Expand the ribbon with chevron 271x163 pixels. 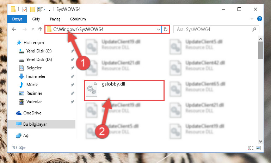(x=252, y=19)
